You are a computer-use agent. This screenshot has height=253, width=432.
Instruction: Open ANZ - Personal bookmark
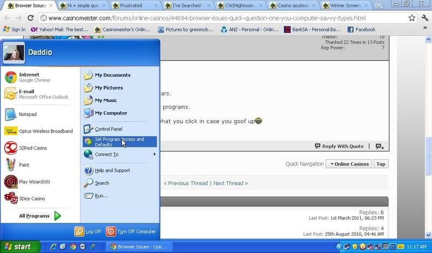[x=249, y=30]
